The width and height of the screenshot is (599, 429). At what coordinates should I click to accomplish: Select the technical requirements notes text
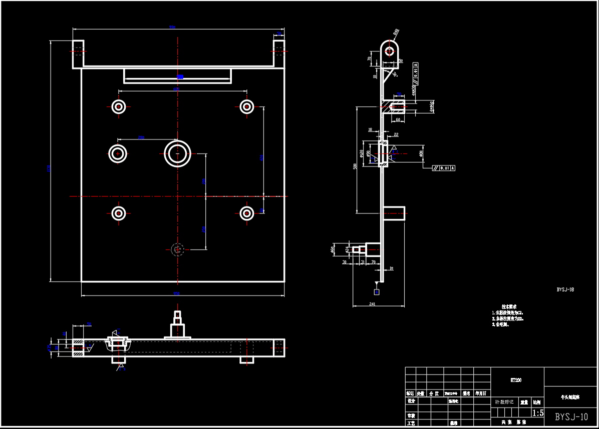[508, 315]
